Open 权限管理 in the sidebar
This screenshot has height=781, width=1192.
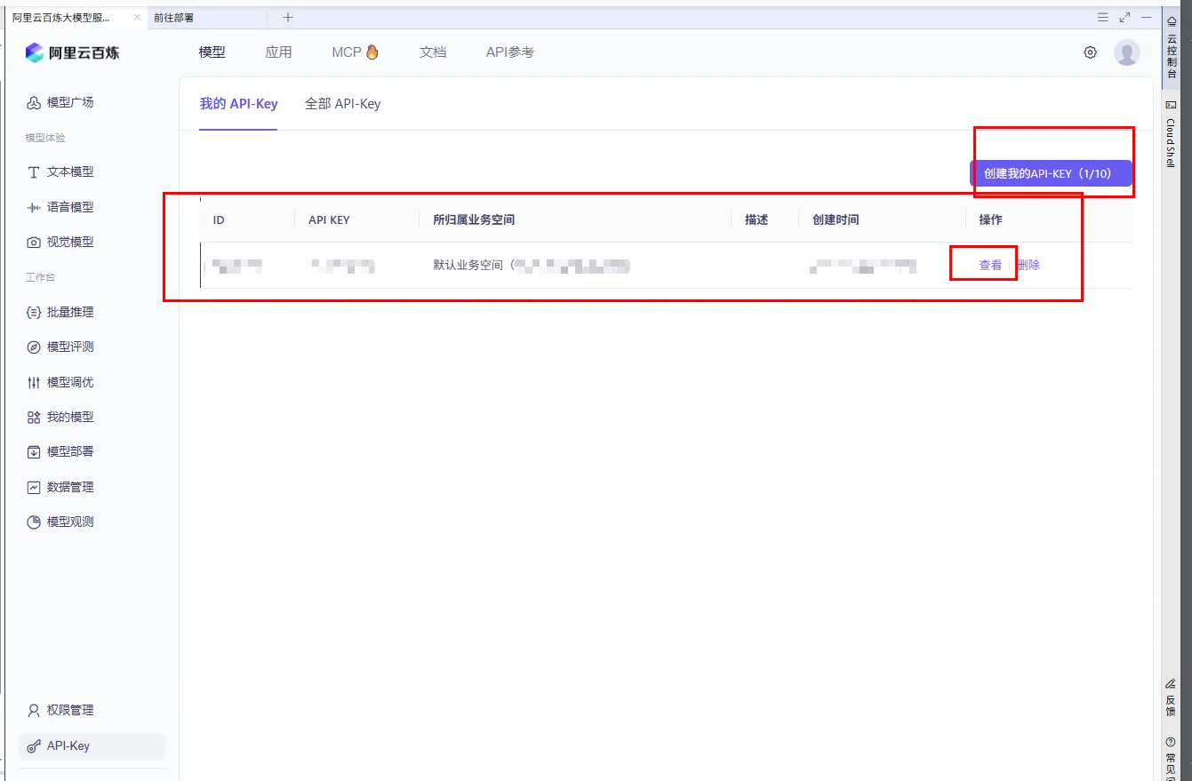pyautogui.click(x=60, y=710)
